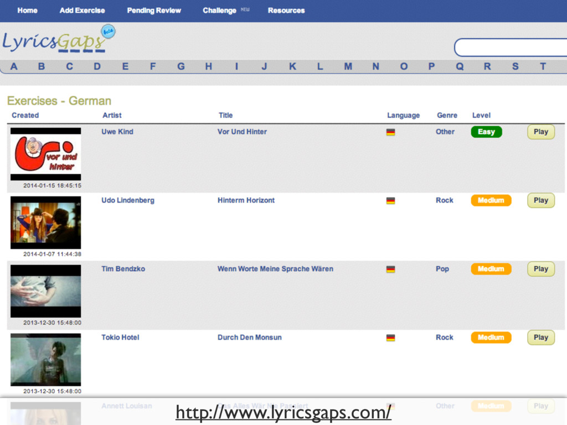Open Hinterm Horizont video thumbnail
This screenshot has height=425, width=567.
45,222
